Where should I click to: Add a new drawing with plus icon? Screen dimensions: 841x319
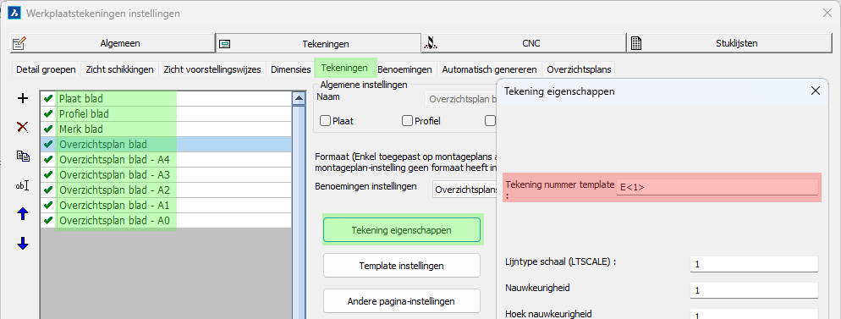[x=23, y=99]
